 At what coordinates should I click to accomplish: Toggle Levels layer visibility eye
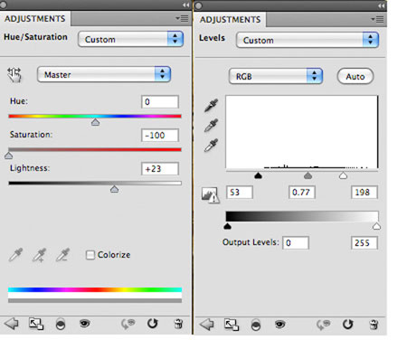(280, 325)
